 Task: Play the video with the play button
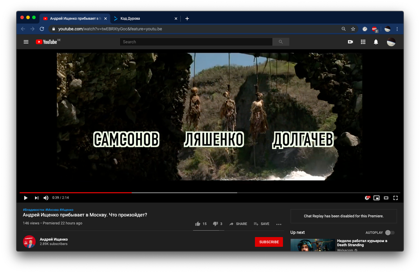point(26,198)
